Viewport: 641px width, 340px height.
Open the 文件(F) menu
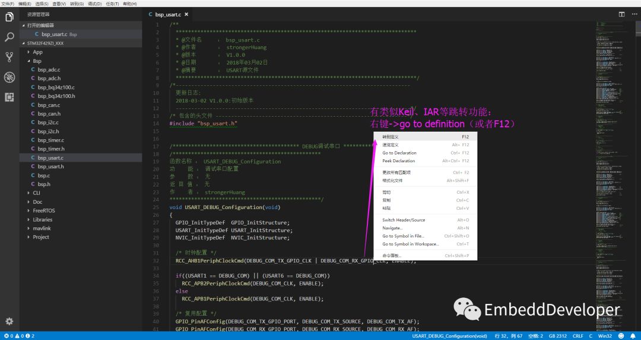8,4
